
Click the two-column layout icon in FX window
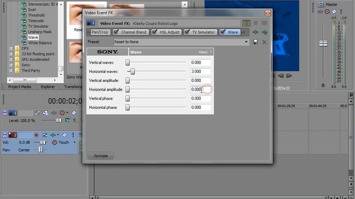tap(256, 23)
